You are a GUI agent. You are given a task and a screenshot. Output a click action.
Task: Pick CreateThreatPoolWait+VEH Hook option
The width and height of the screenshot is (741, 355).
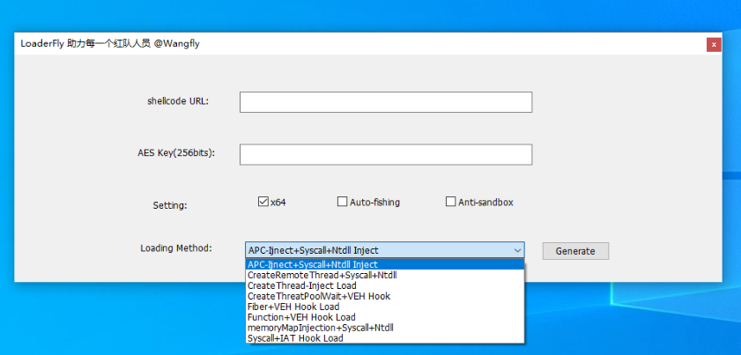click(x=385, y=296)
